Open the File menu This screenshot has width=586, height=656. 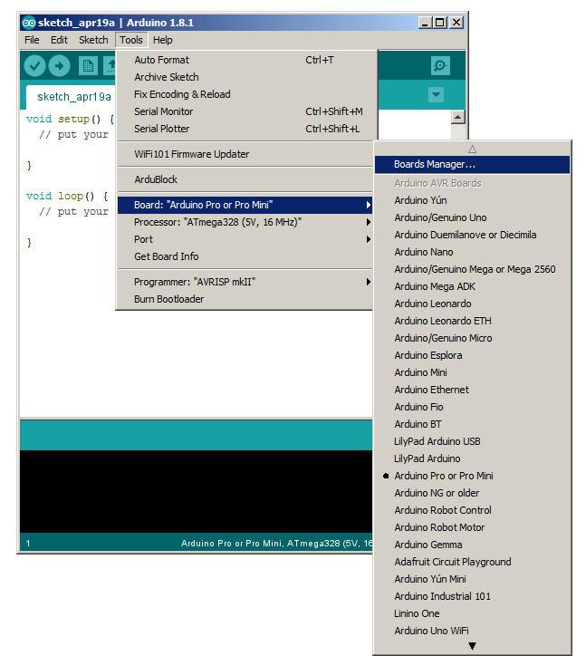(x=32, y=40)
